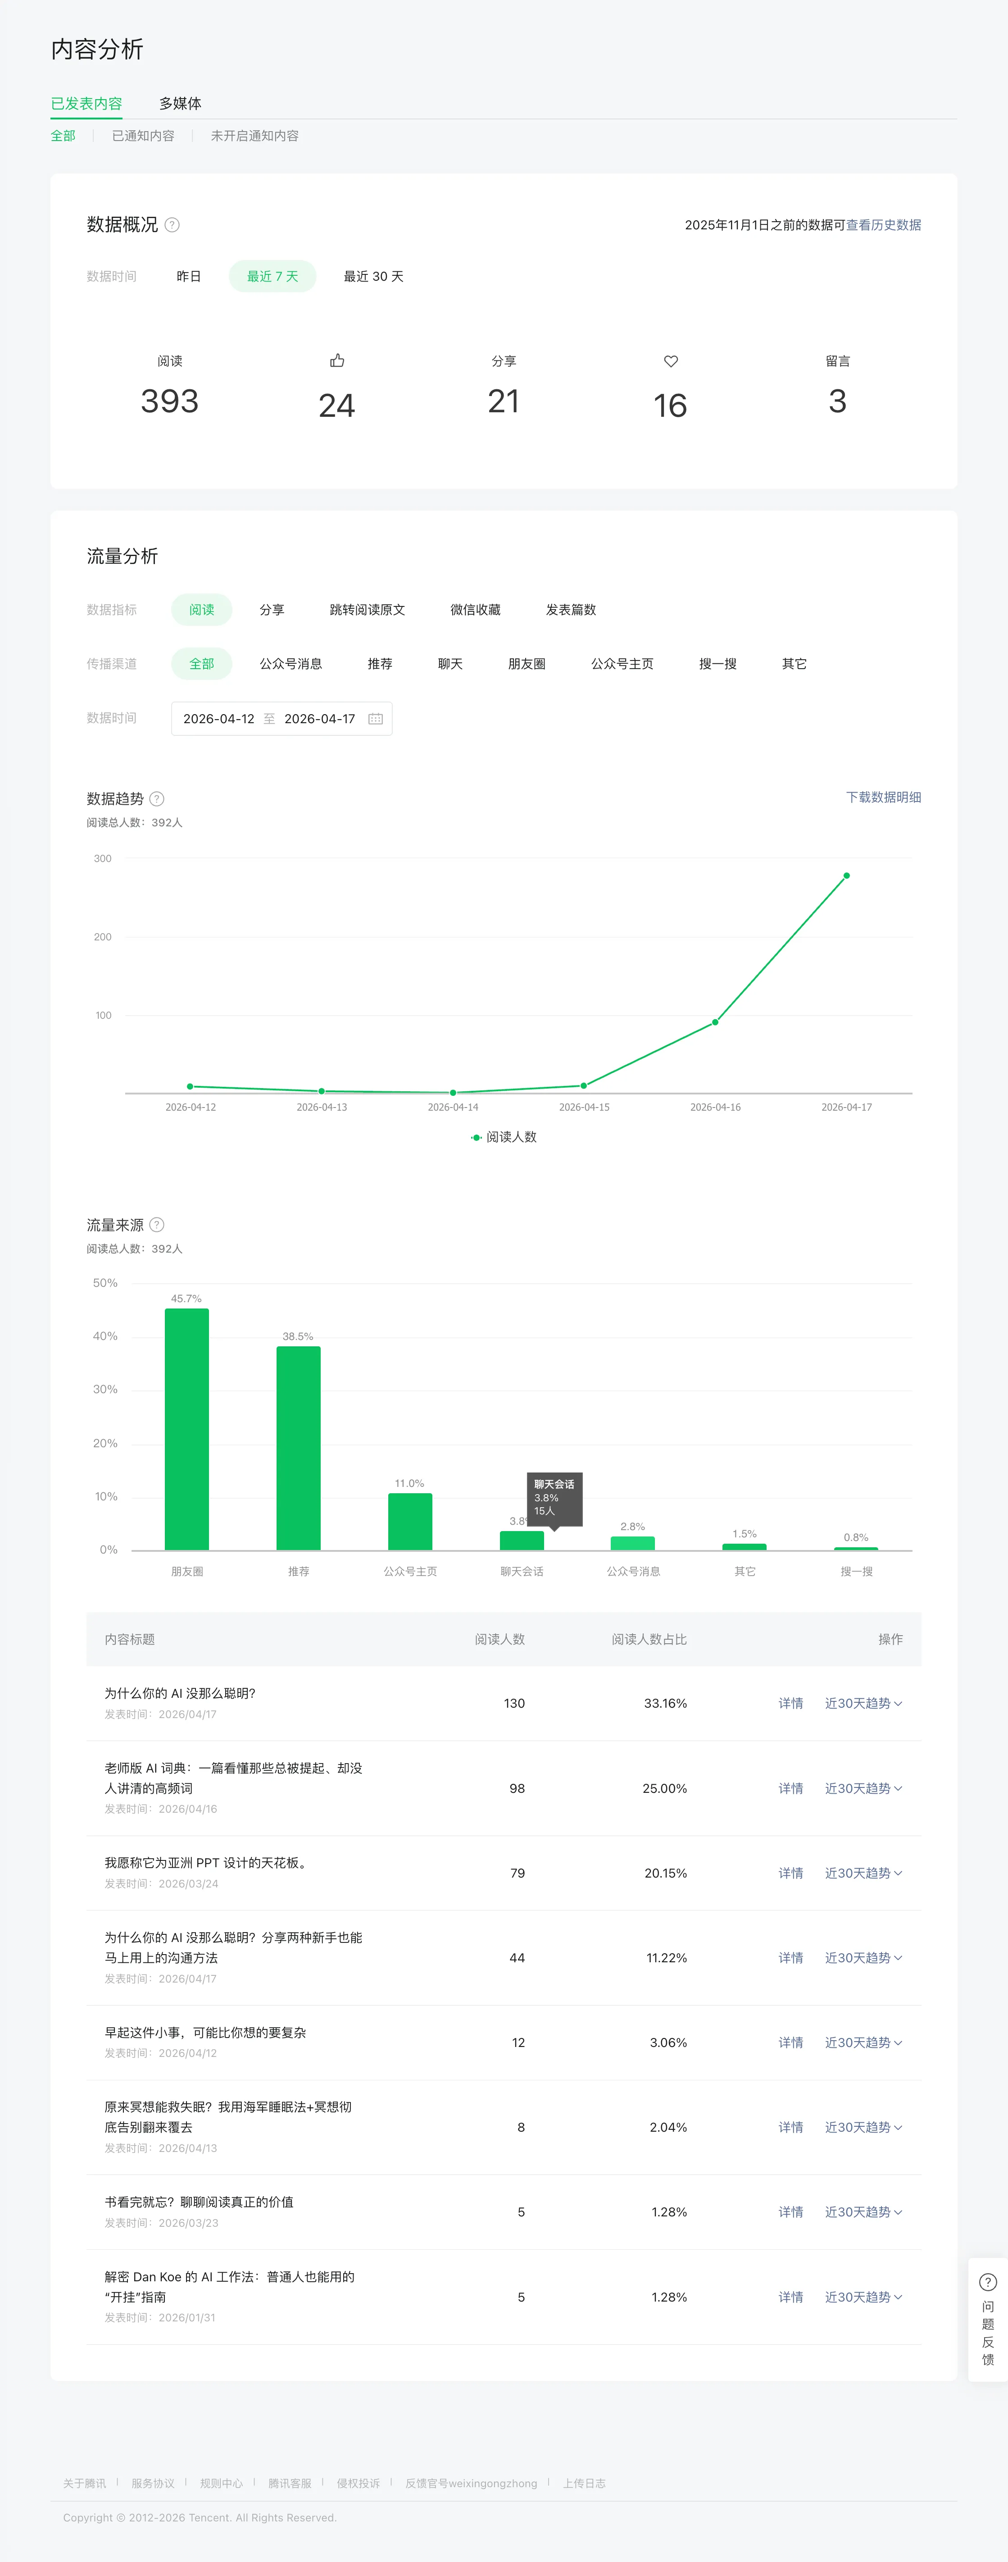Viewport: 1008px width, 2562px height.
Task: Click the 朋友圈 45.7% bar
Action: pos(187,1429)
